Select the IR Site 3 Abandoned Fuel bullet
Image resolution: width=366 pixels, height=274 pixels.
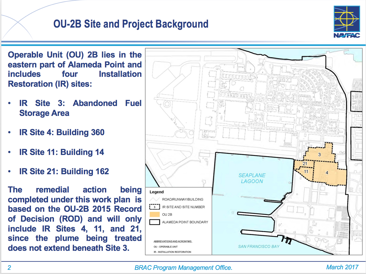tap(80, 108)
